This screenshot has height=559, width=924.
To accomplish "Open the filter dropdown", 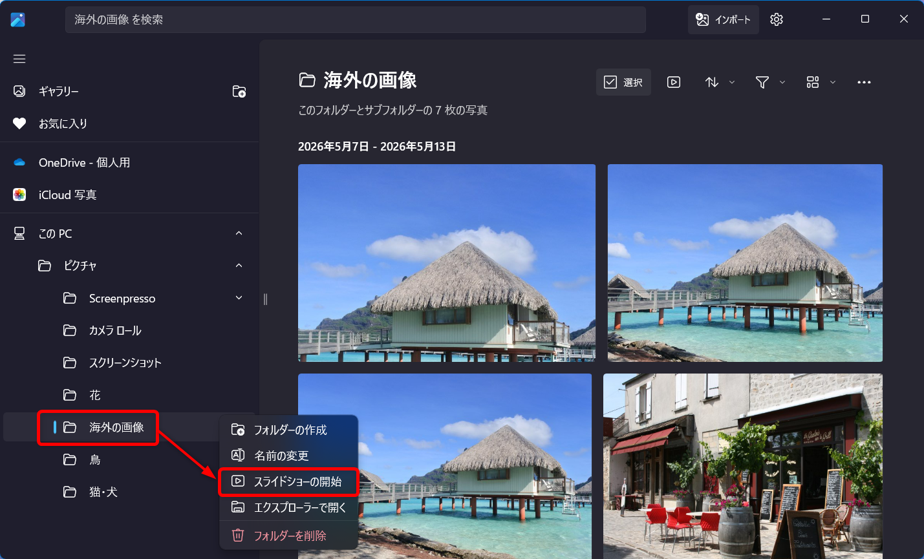I will [x=770, y=82].
